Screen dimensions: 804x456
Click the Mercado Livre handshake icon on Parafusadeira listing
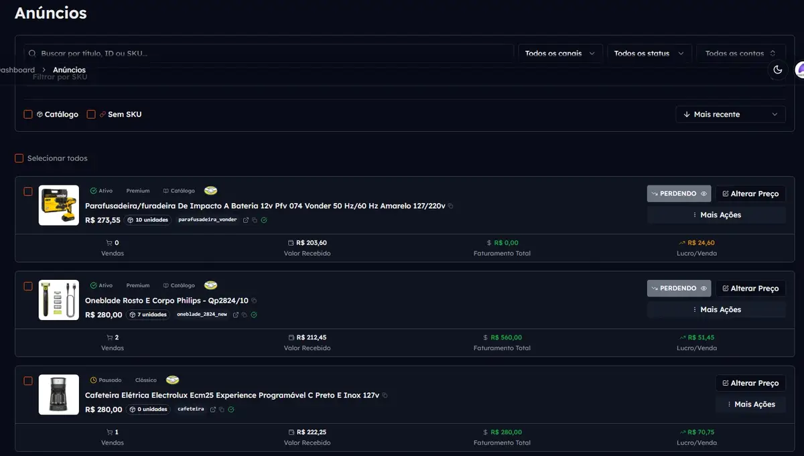pos(210,191)
